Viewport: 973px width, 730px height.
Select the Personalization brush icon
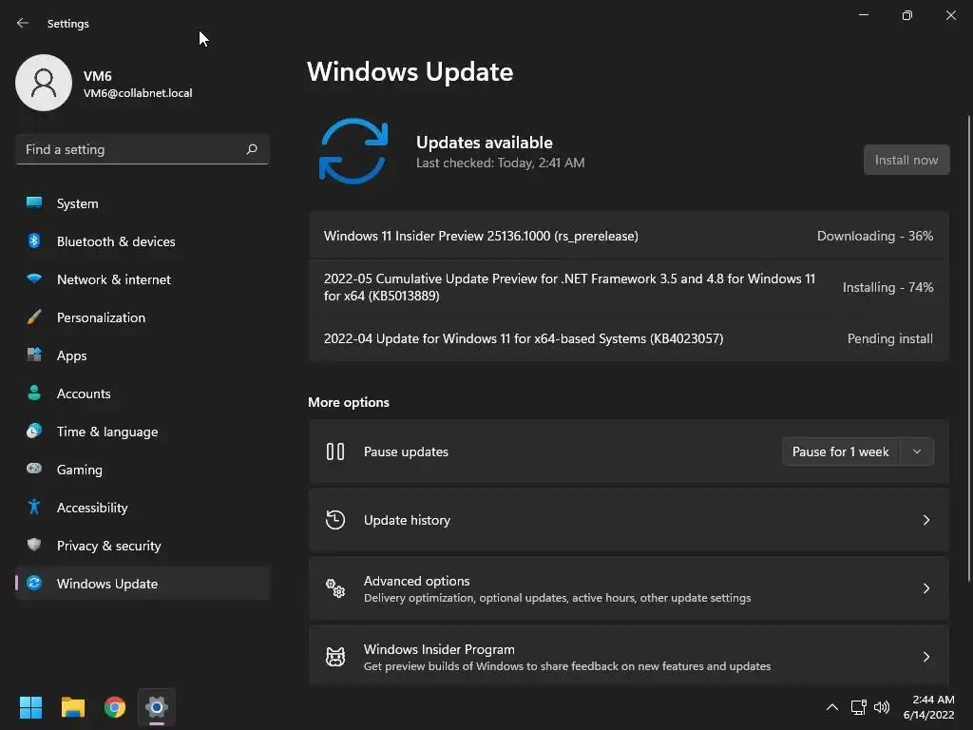(x=34, y=317)
